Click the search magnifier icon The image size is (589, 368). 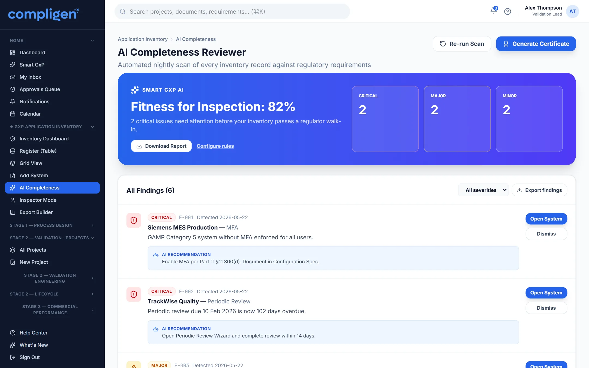123,11
